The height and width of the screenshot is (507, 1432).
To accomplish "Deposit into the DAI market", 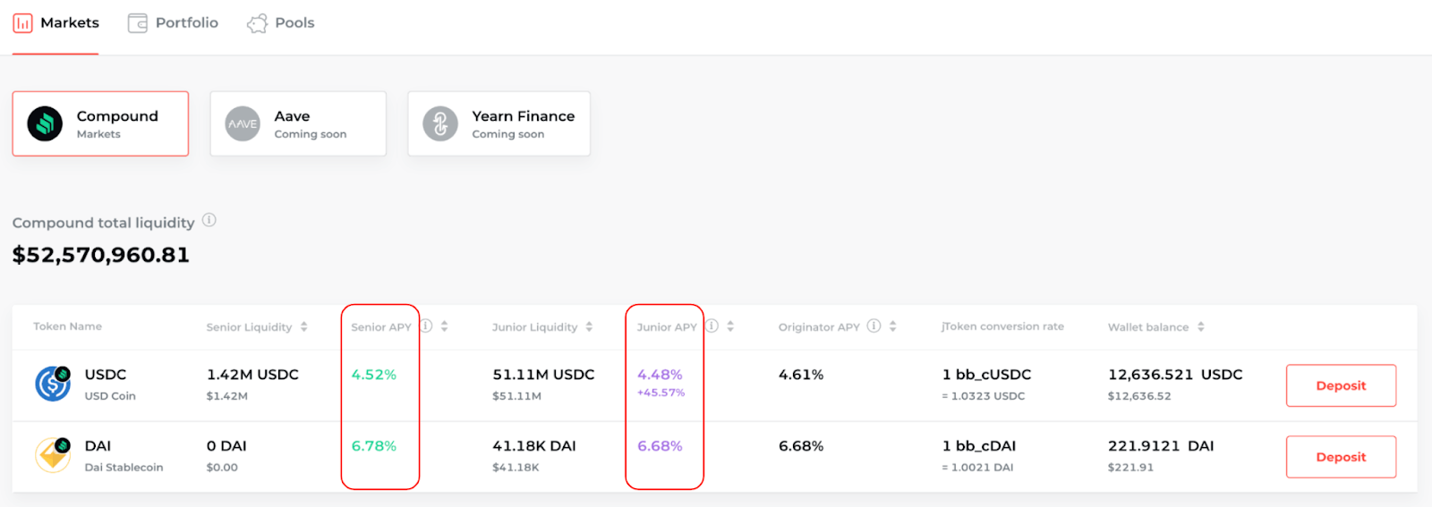I will [x=1341, y=457].
